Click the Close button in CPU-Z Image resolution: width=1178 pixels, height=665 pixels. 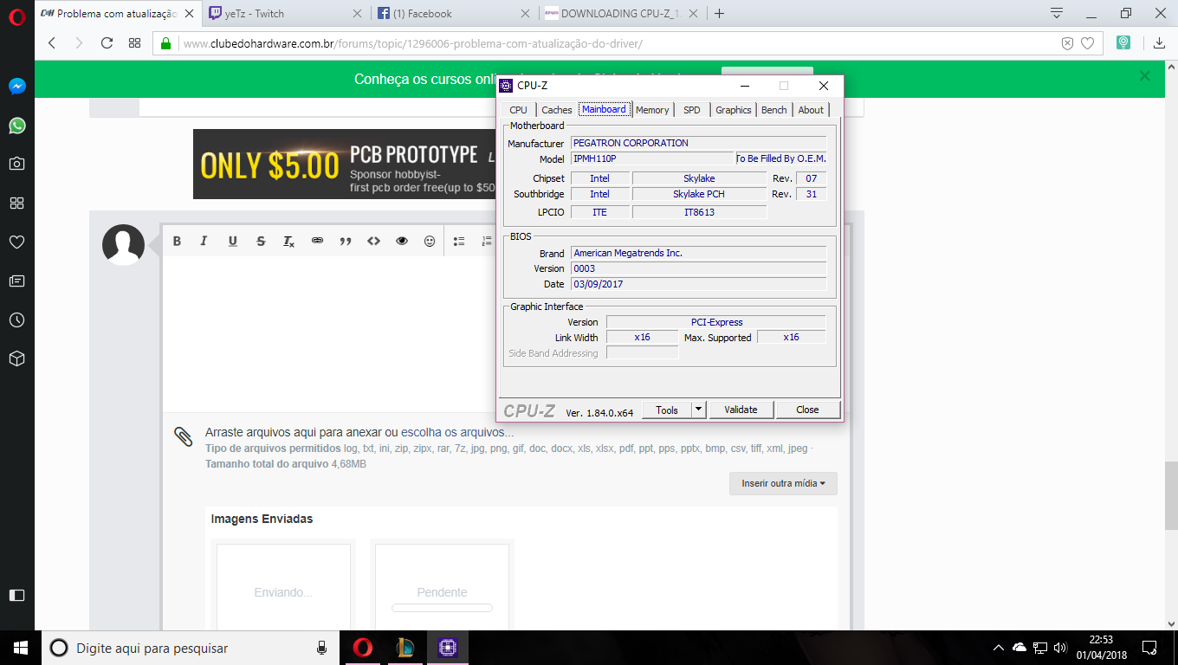(x=808, y=410)
